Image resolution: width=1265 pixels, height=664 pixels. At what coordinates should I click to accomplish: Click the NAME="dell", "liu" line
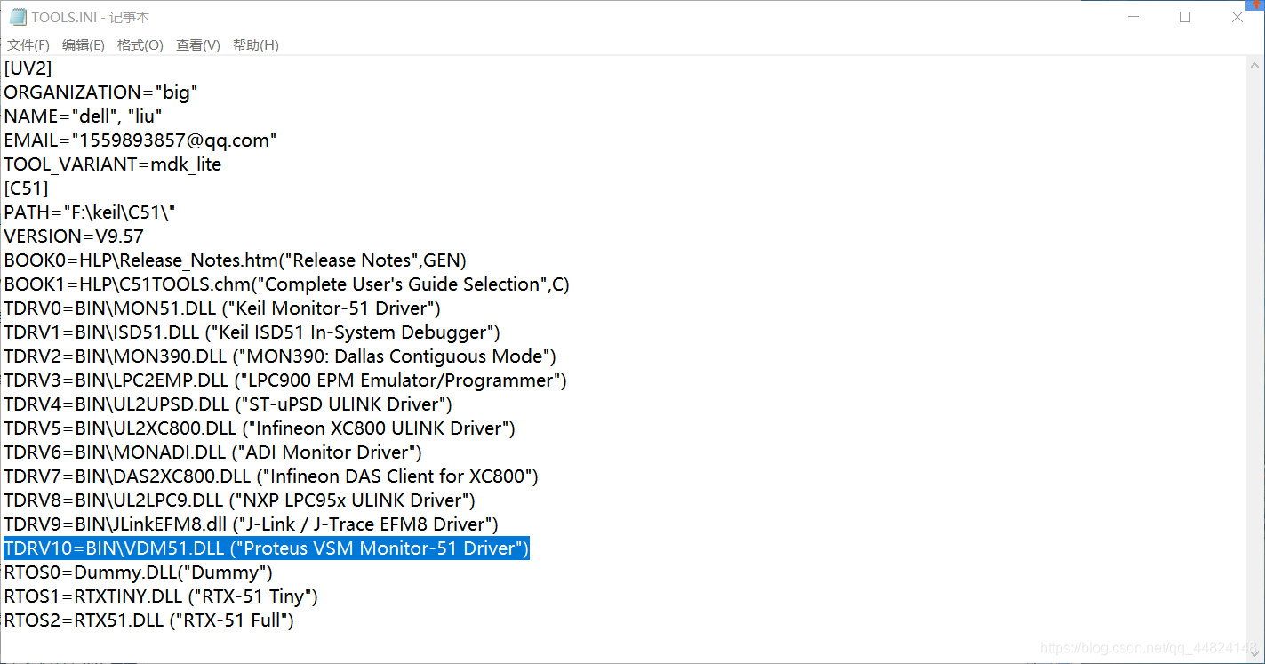point(83,116)
